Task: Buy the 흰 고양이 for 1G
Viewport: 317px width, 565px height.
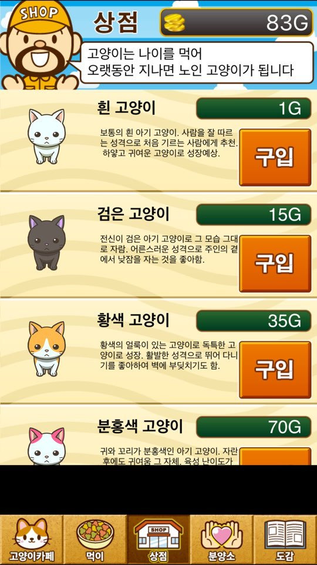Action: click(x=275, y=157)
